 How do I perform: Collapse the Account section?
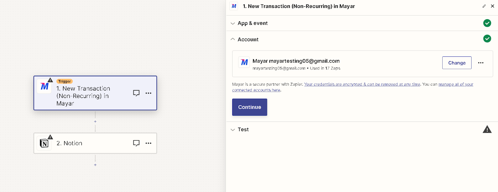(x=233, y=39)
